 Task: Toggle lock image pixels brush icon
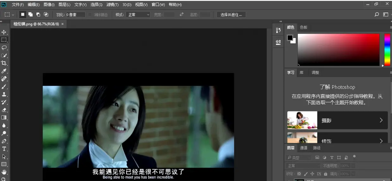click(306, 174)
